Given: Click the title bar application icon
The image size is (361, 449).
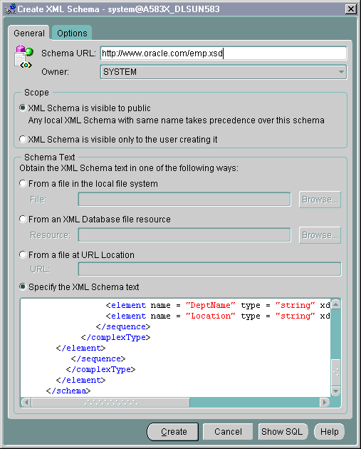Looking at the screenshot, I should tap(10, 9).
